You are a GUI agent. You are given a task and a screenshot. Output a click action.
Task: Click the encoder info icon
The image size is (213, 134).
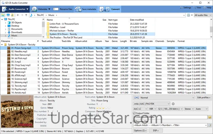(x=173, y=104)
